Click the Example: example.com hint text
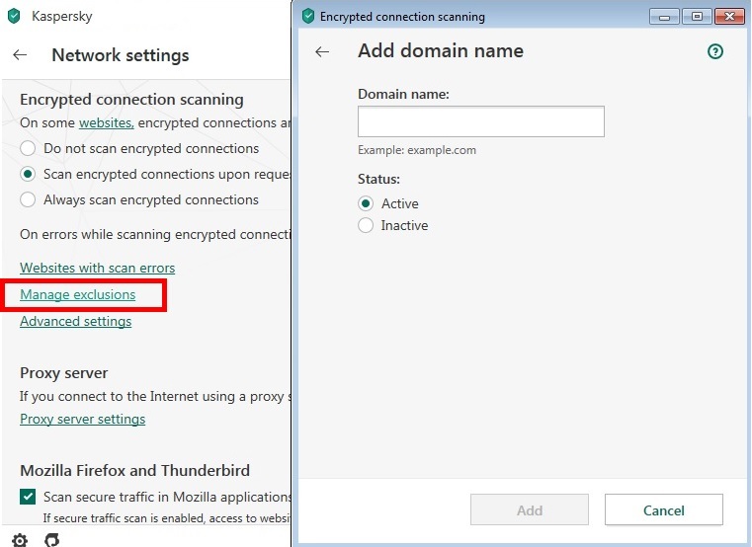Screen dimensions: 752x547 click(417, 150)
